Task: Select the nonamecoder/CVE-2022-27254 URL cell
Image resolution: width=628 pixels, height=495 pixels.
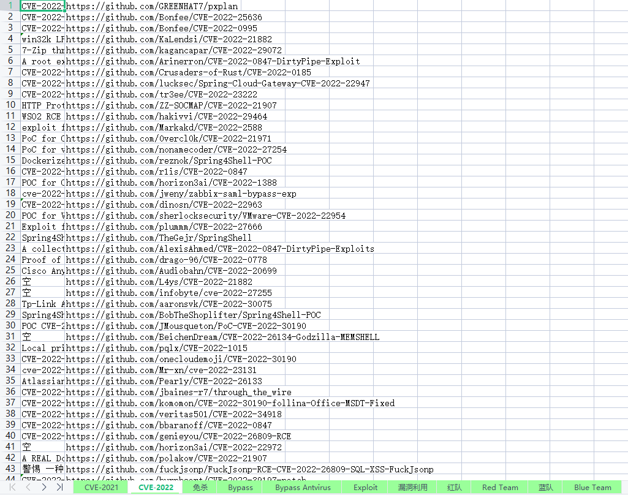Action: 175,149
